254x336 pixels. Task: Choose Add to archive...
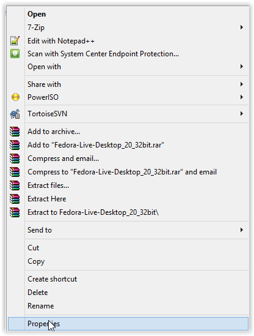click(x=128, y=132)
